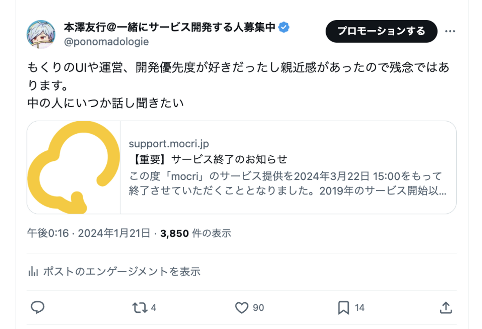Viewport: 482px width, 329px height.
Task: Click the support.mocri.jp domain text
Action: tap(169, 144)
